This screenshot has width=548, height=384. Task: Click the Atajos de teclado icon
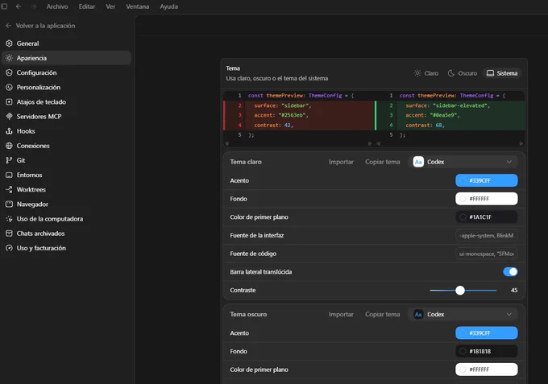coord(9,102)
